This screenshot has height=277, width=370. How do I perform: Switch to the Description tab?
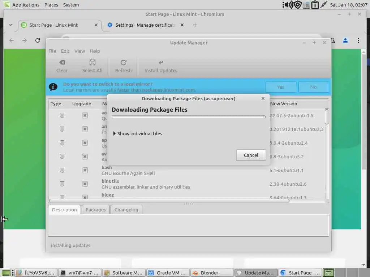[x=64, y=210]
